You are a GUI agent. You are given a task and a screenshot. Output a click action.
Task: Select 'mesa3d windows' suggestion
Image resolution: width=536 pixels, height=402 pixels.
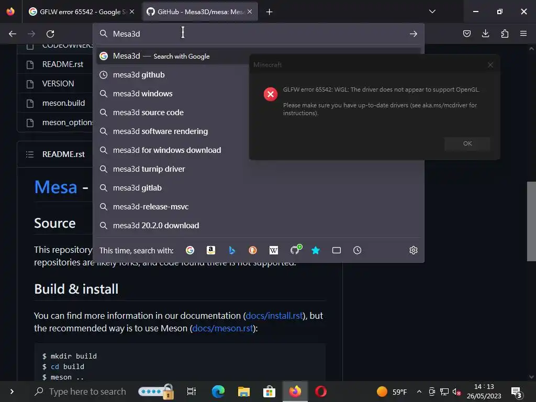pyautogui.click(x=258, y=94)
